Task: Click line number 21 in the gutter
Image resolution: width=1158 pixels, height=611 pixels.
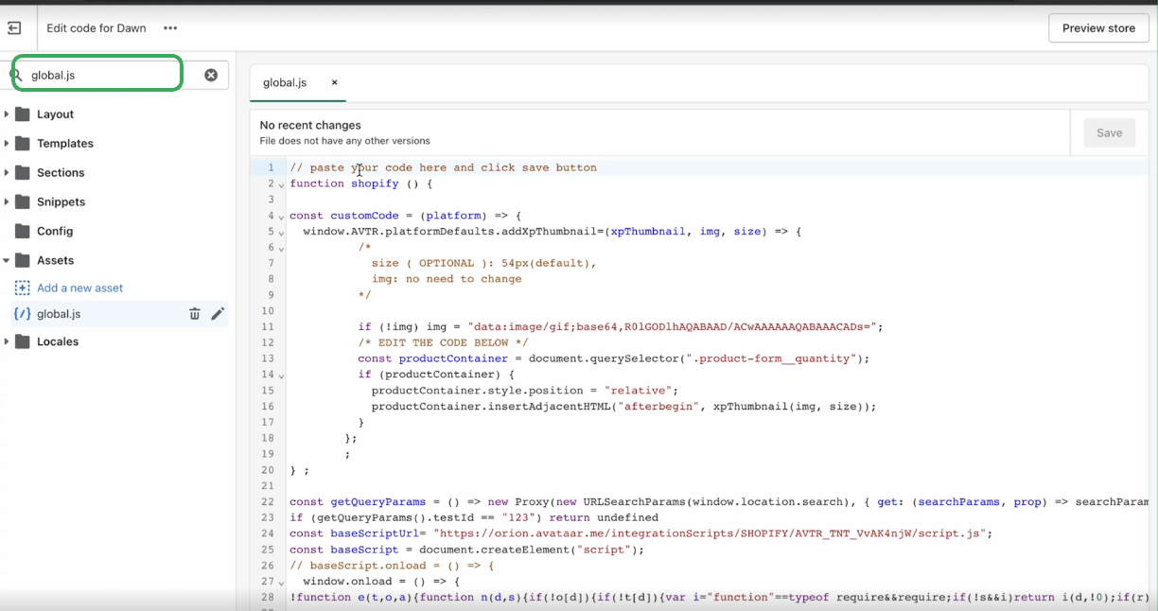Action: pos(268,486)
